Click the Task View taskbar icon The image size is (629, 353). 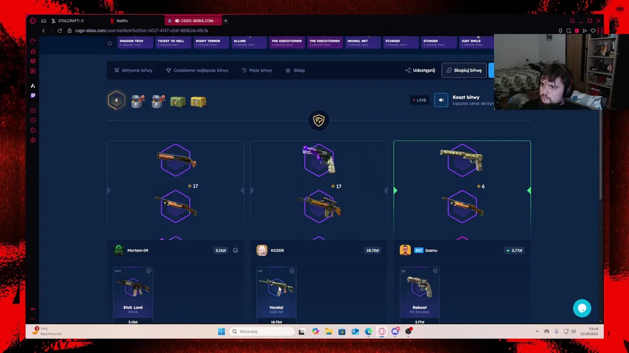[x=301, y=331]
